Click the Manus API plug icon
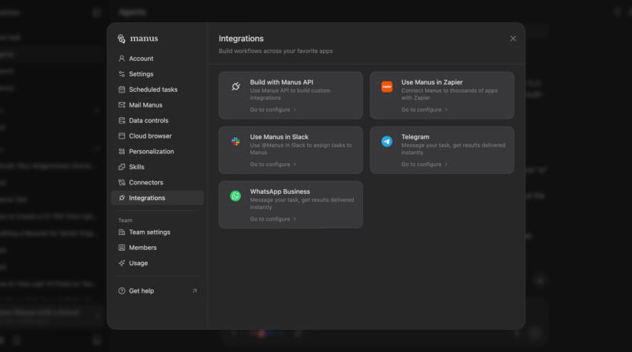Screen dimensions: 632x352 [x=235, y=86]
